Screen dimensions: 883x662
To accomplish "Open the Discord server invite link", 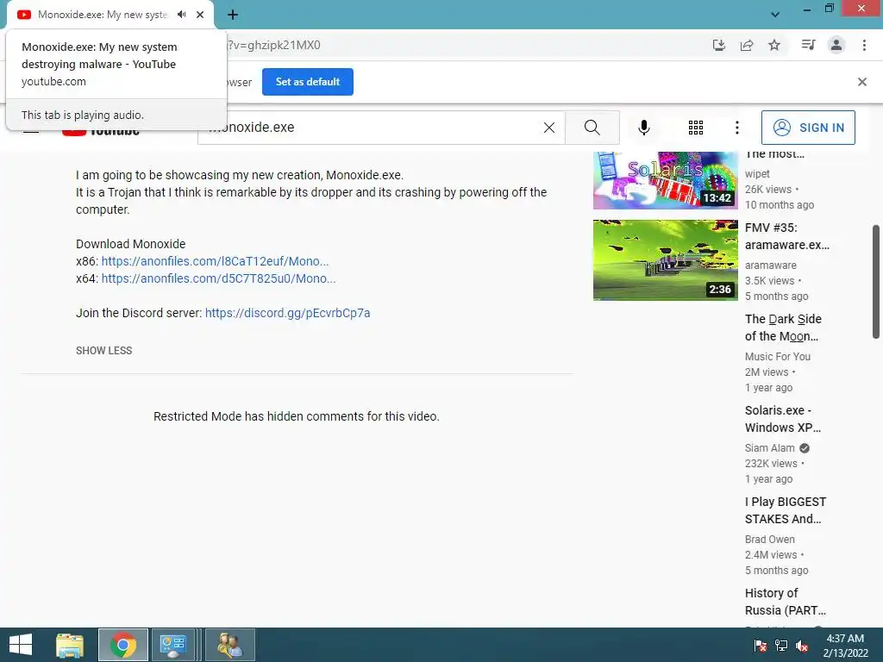I will click(x=288, y=313).
